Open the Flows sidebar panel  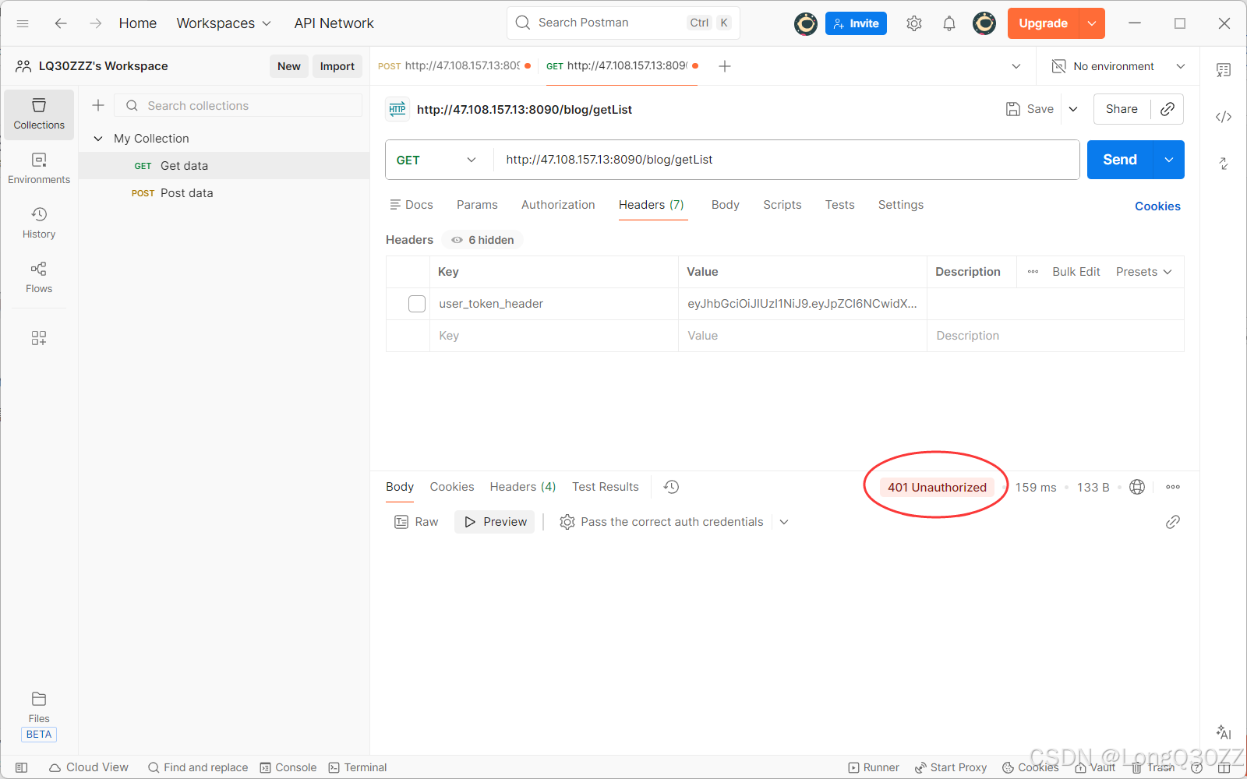(39, 277)
